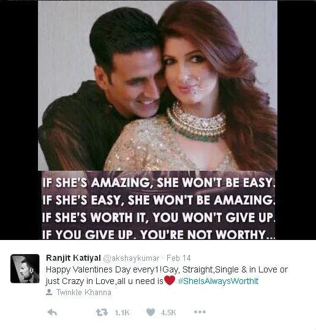Retweet using the retweet arrows icon
Image resolution: width=316 pixels, height=330 pixels.
point(102,312)
